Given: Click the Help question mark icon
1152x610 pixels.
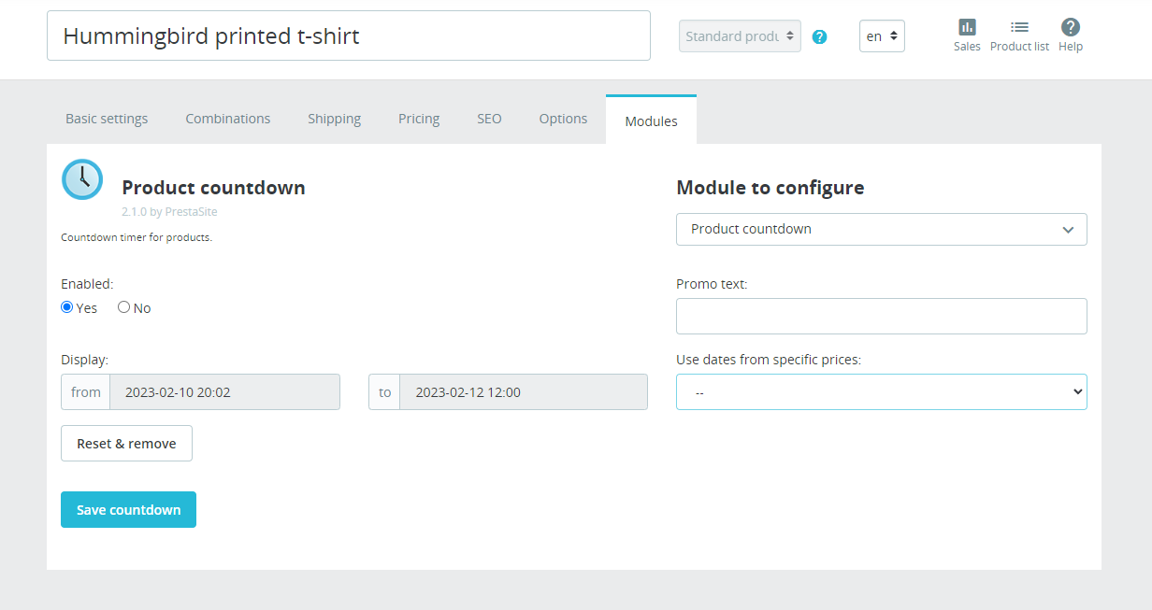Looking at the screenshot, I should [x=1071, y=27].
